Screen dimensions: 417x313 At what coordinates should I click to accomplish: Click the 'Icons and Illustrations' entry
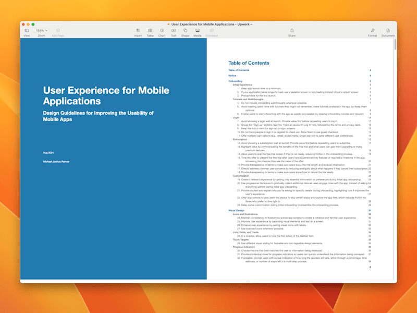(245, 214)
